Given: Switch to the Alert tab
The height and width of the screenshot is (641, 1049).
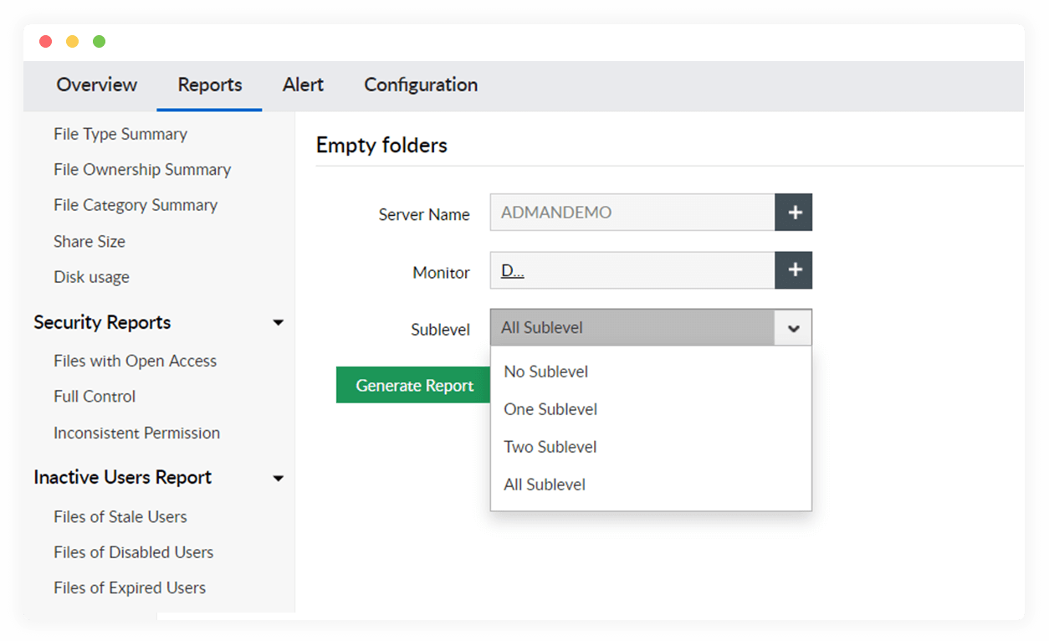Looking at the screenshot, I should pos(303,85).
